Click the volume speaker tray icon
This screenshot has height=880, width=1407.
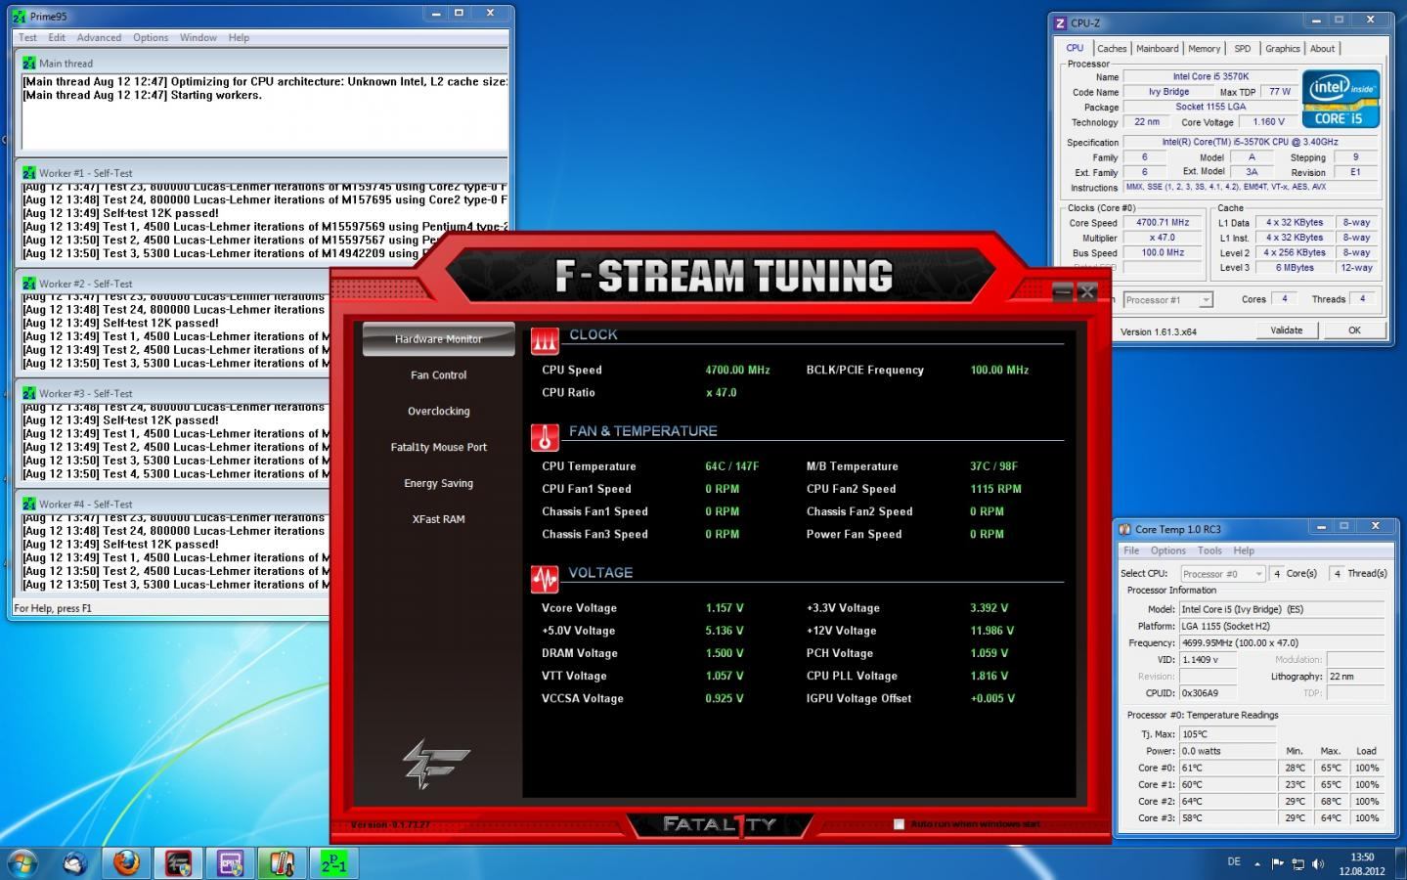pos(1318,863)
